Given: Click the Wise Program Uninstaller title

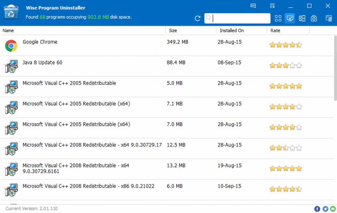Looking at the screenshot, I should [56, 8].
